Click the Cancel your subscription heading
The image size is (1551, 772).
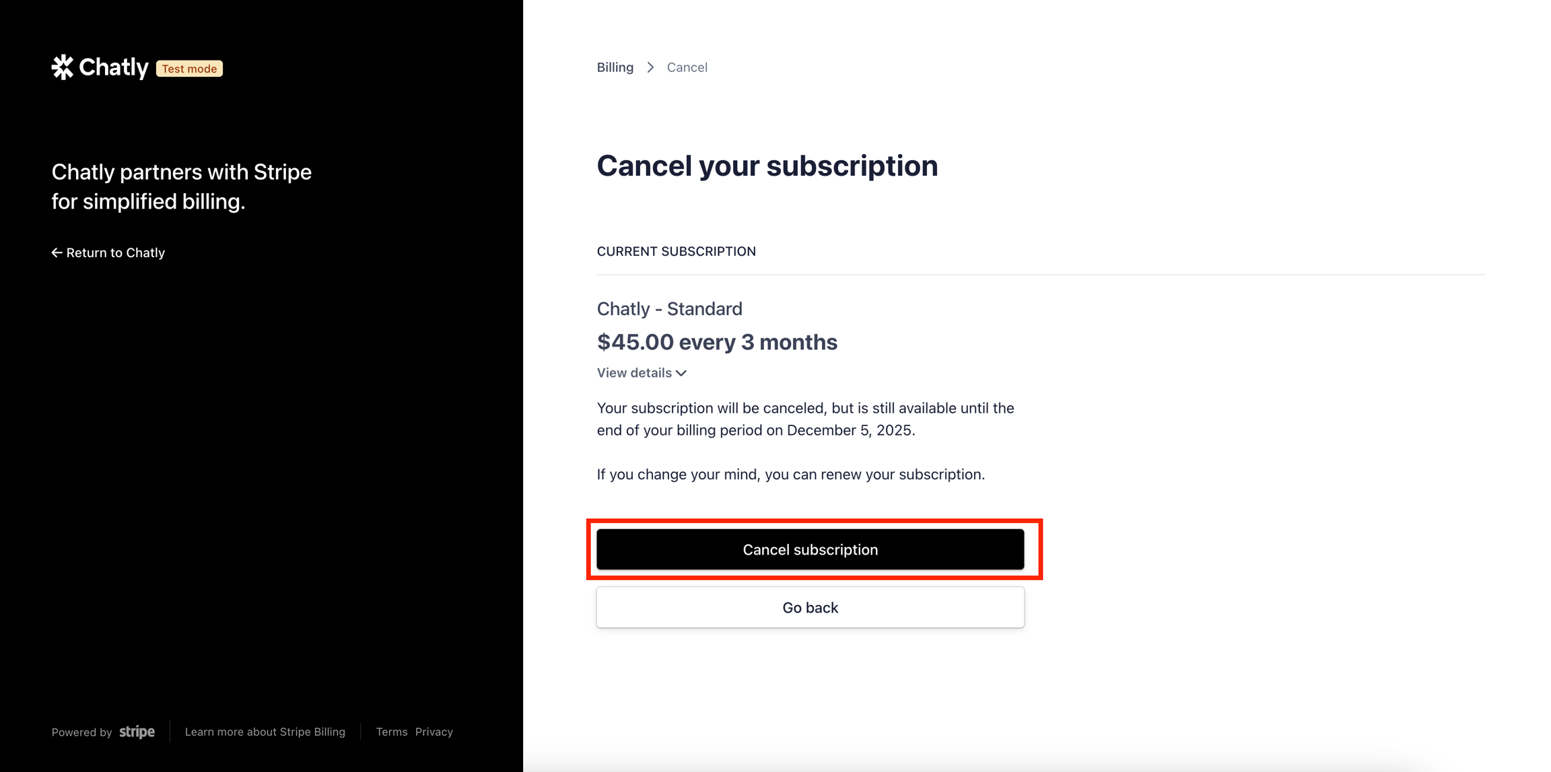767,166
